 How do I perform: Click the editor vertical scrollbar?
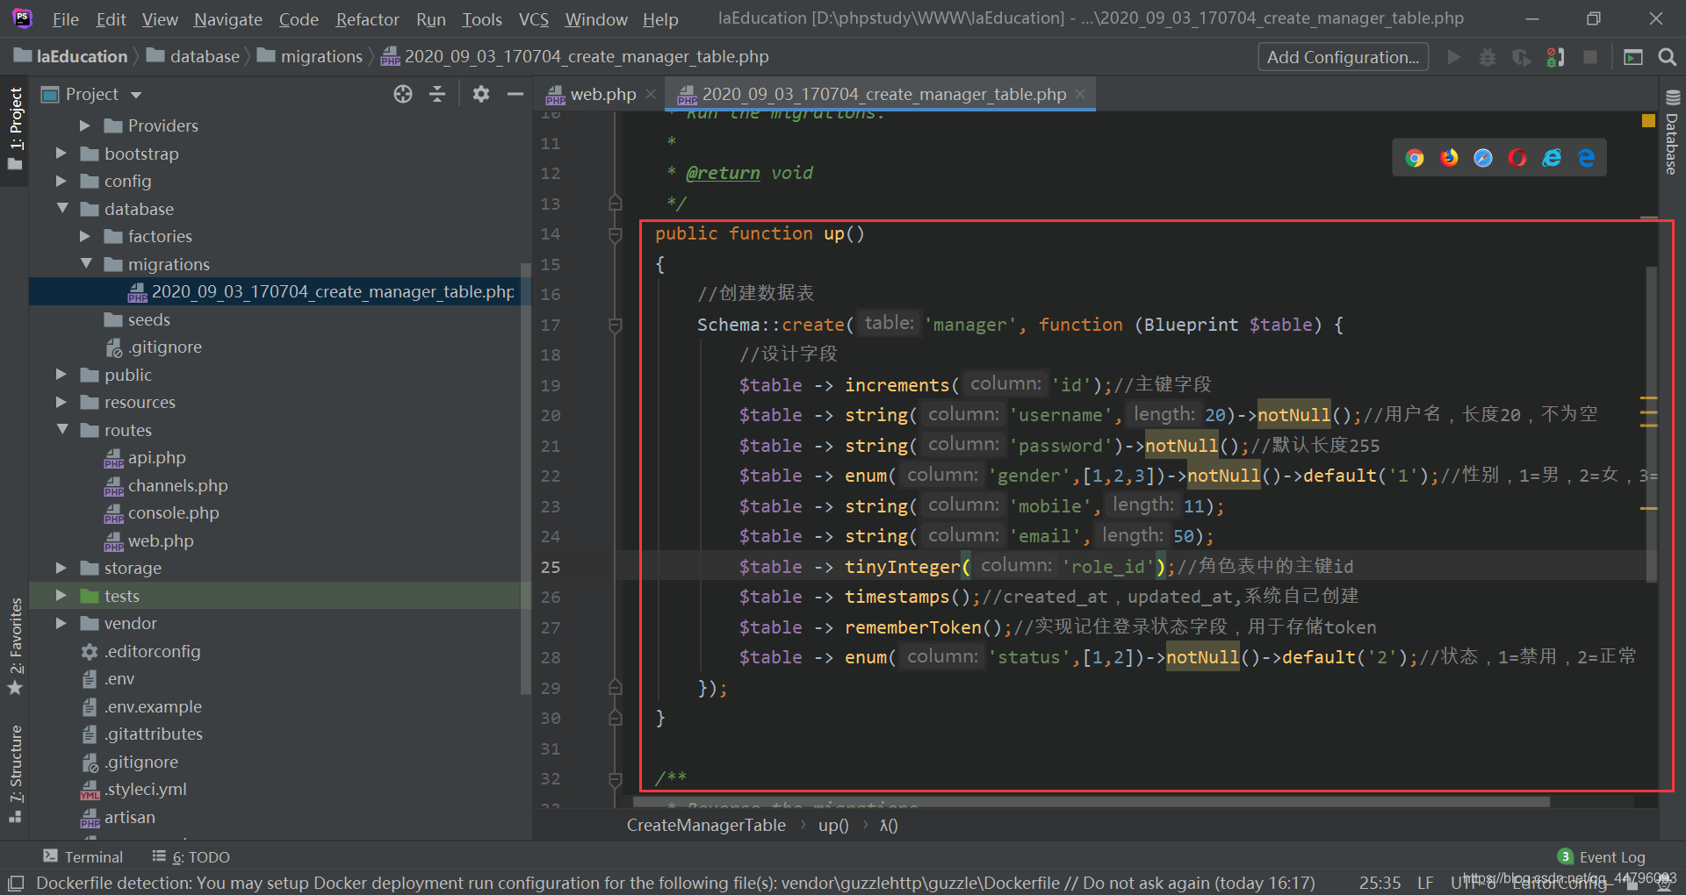click(x=1652, y=424)
